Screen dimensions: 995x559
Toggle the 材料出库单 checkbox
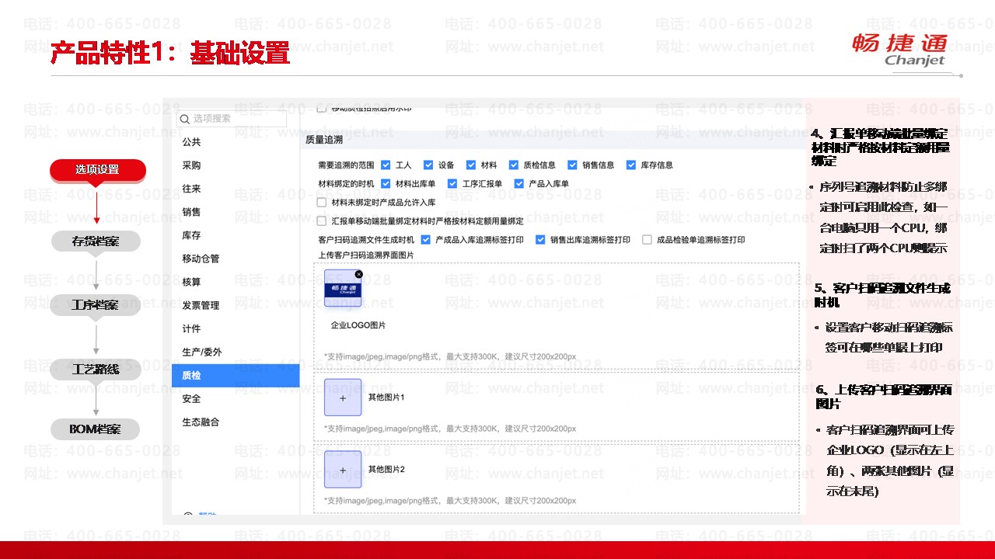[x=386, y=184]
